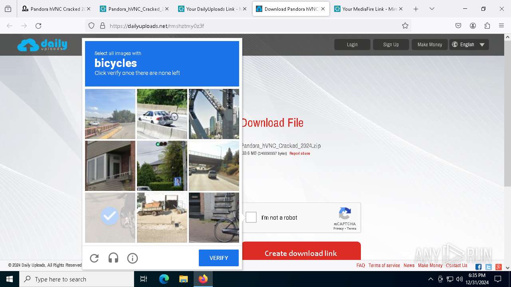
Task: Select the tile with loaded truck
Action: (162, 218)
